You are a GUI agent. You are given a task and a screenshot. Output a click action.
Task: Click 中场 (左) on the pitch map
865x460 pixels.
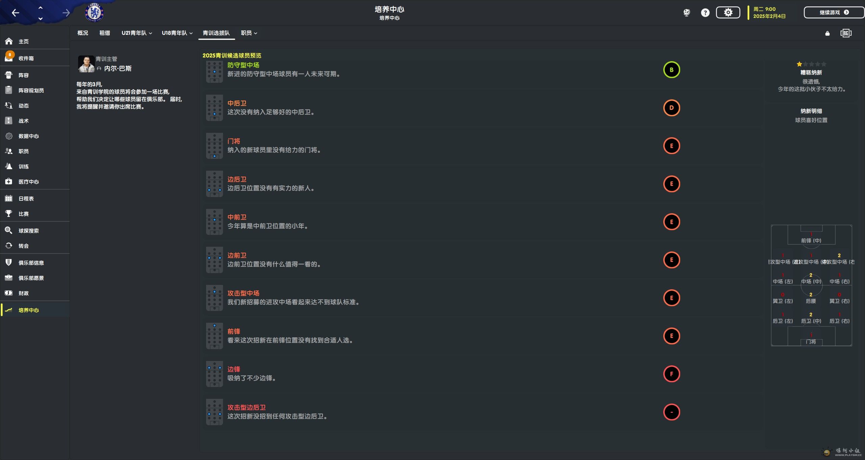pos(783,282)
